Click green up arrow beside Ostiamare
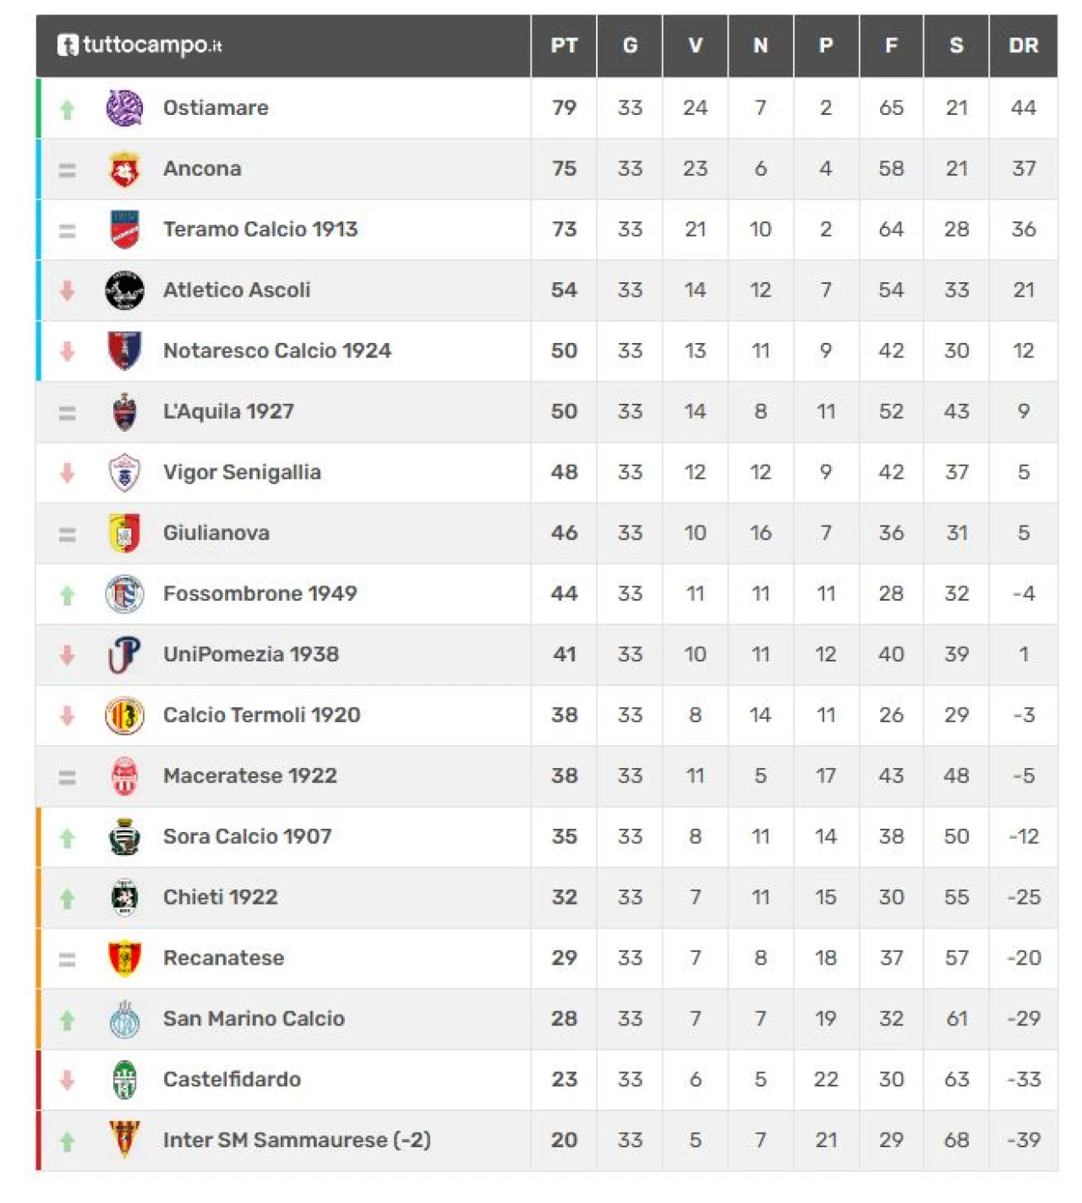Screen dimensions: 1082x1203 pos(68,109)
